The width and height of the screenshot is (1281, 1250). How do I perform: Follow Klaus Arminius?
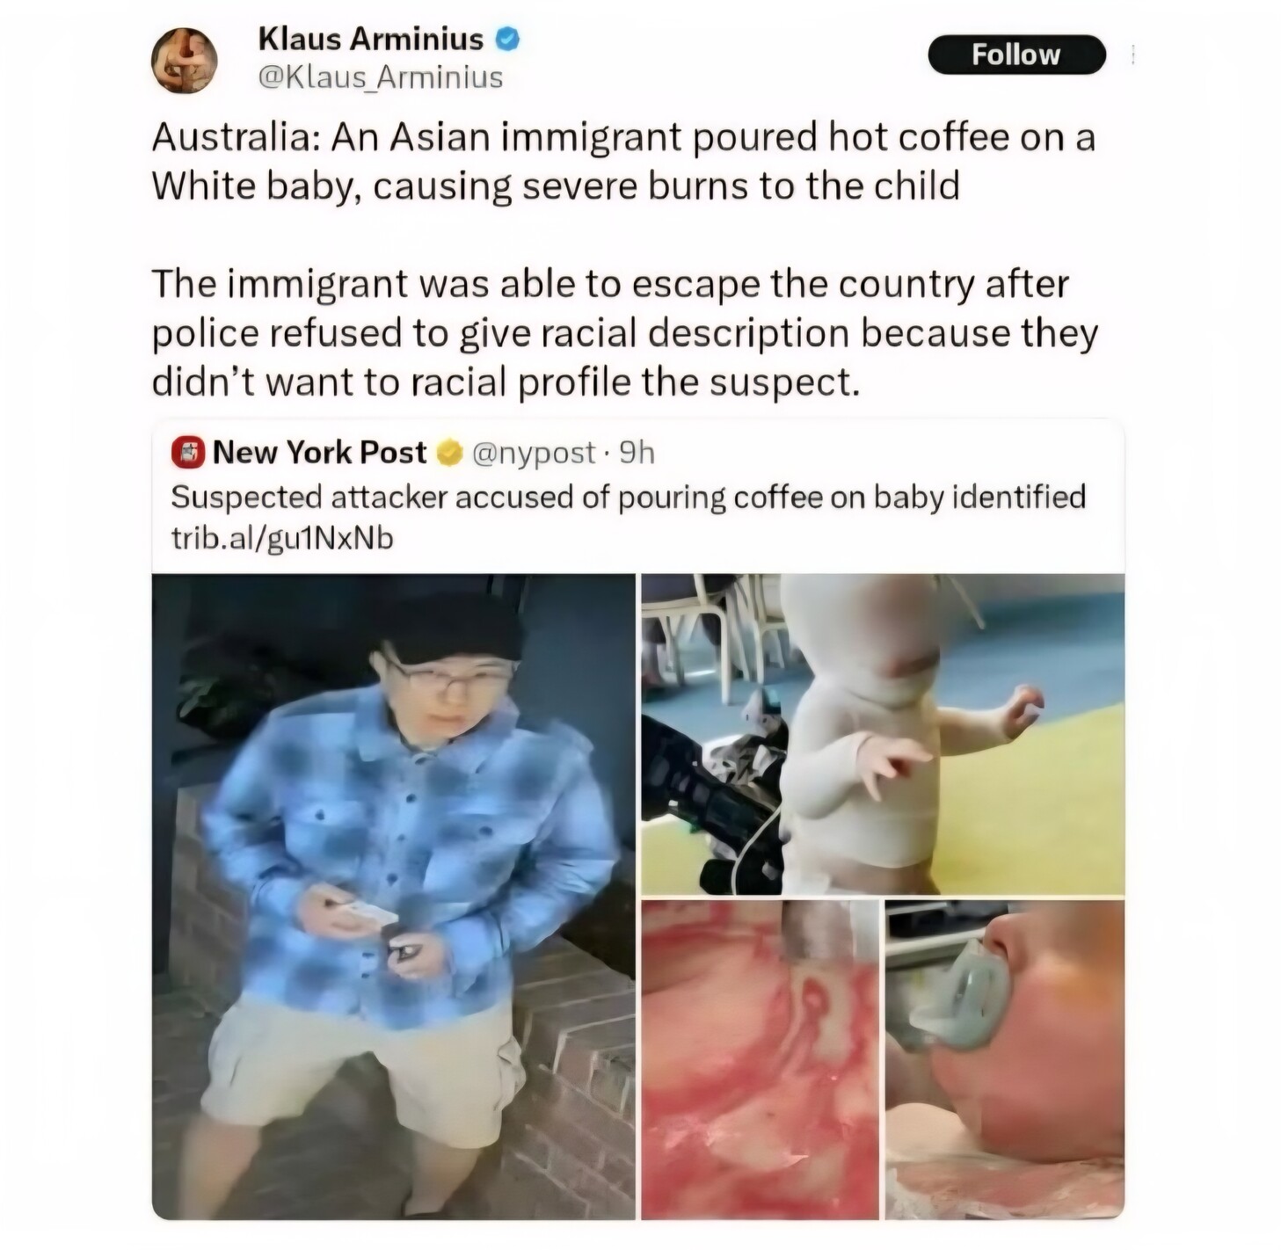[x=1016, y=55]
